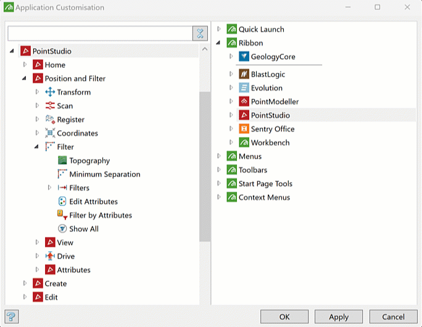Image resolution: width=422 pixels, height=327 pixels.
Task: Click the Start Page Tools icon
Action: pyautogui.click(x=232, y=183)
